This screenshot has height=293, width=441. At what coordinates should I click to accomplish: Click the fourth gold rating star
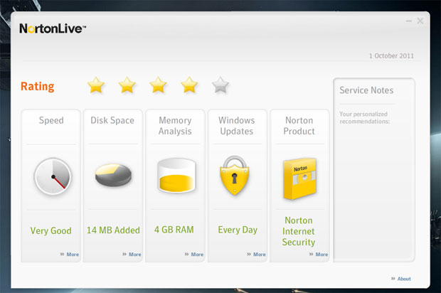pos(189,85)
